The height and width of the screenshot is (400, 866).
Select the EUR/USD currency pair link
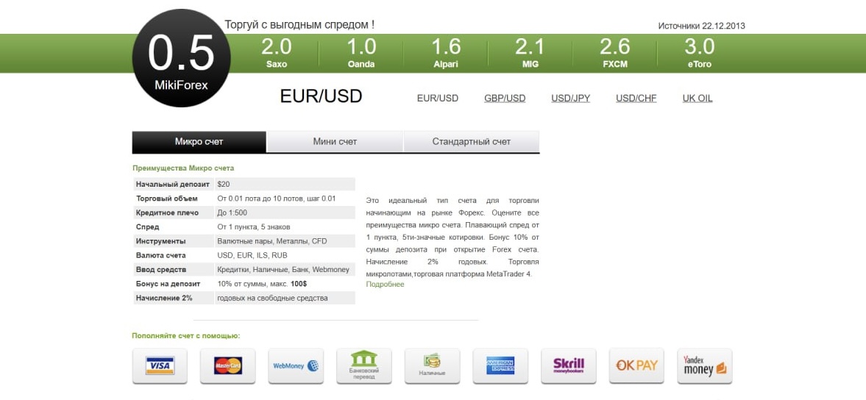(438, 99)
